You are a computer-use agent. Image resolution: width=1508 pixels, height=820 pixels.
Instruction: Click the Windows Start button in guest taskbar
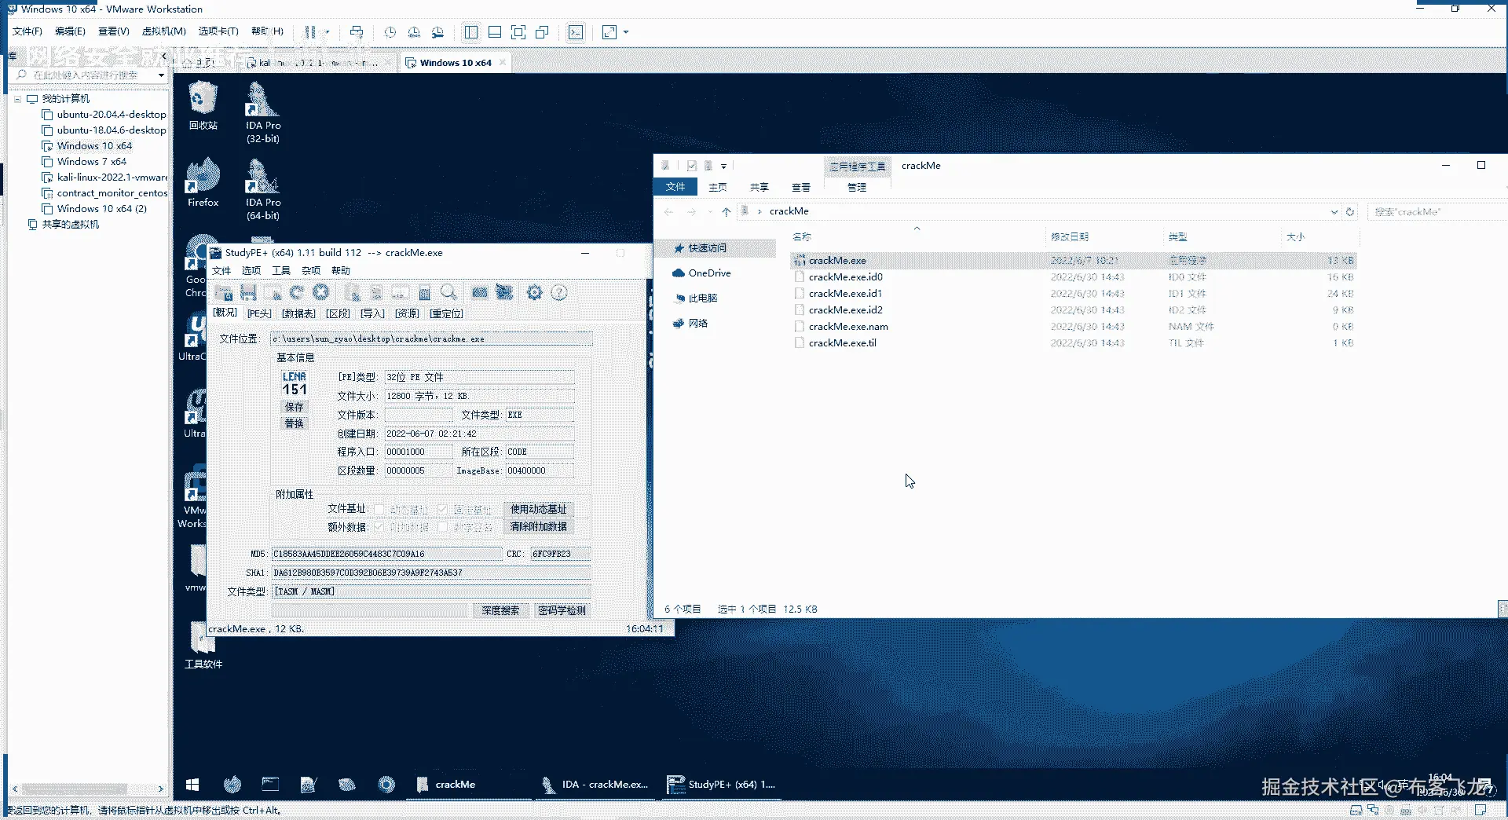click(x=192, y=784)
